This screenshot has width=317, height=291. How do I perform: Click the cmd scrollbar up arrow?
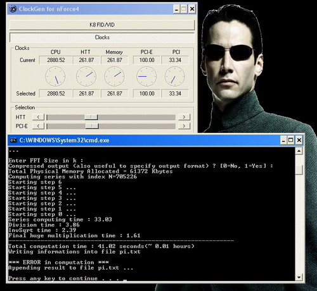pos(299,151)
